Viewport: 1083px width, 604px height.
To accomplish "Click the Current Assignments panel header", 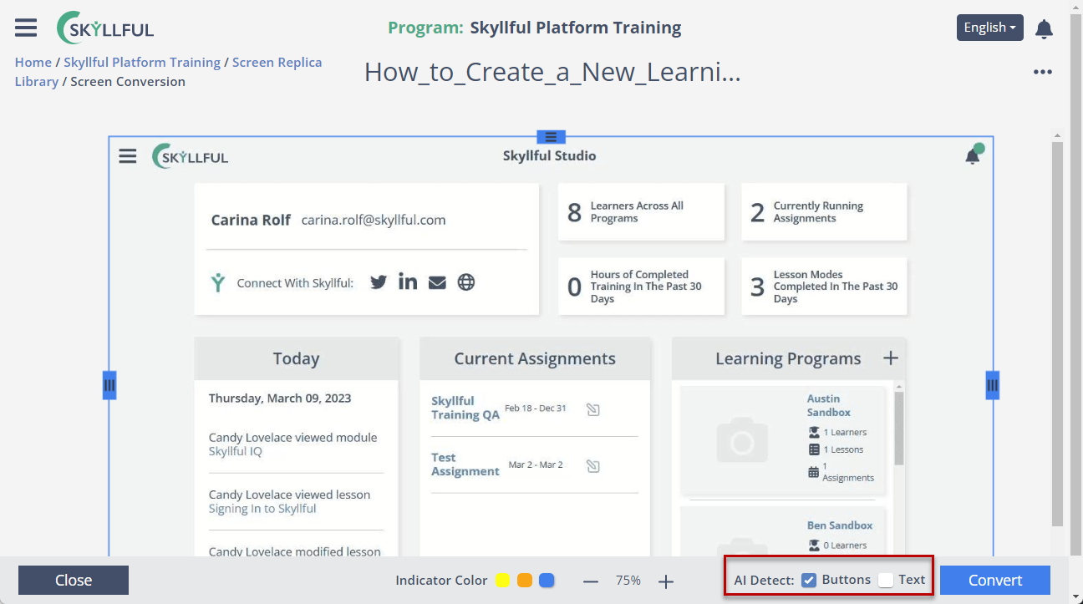I will [x=535, y=358].
